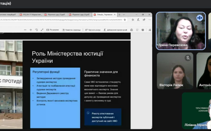
Task: Select Вікторія Лялюк video tile
Action: coord(175,71)
